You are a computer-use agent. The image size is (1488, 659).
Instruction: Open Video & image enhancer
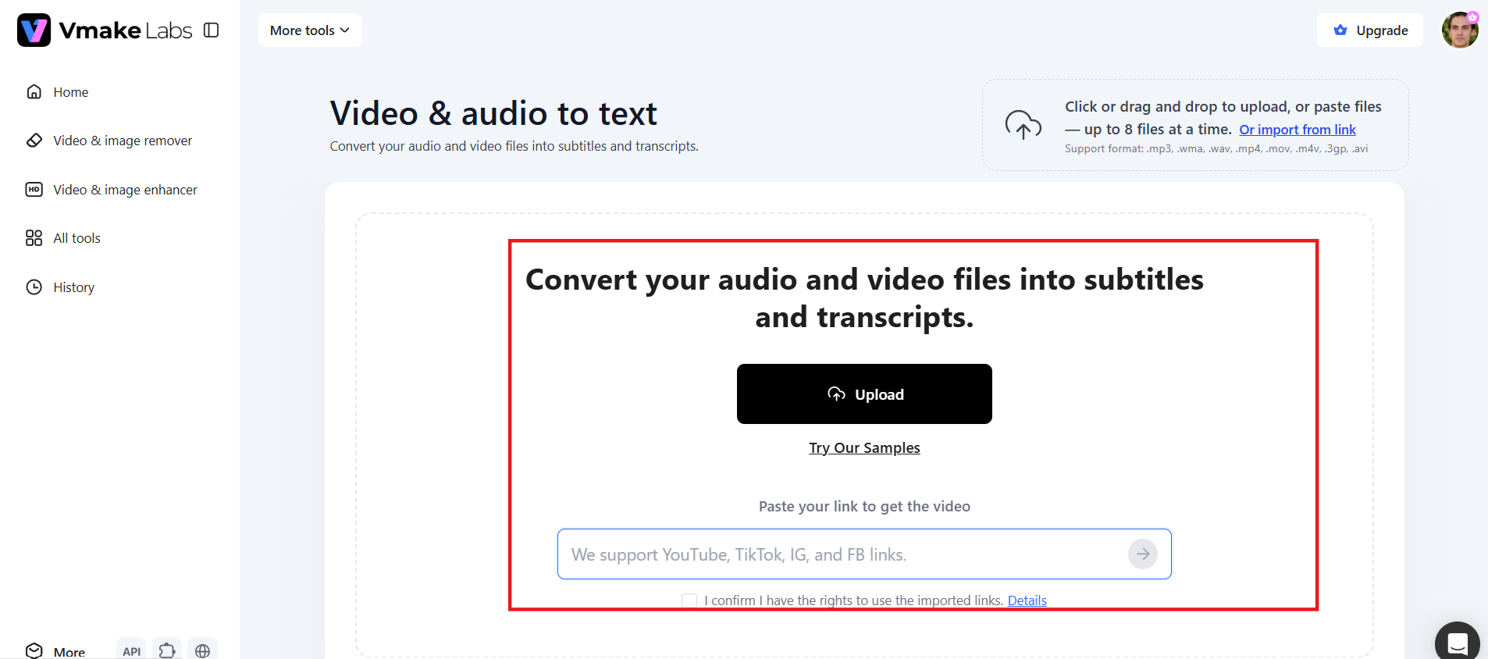(x=112, y=190)
